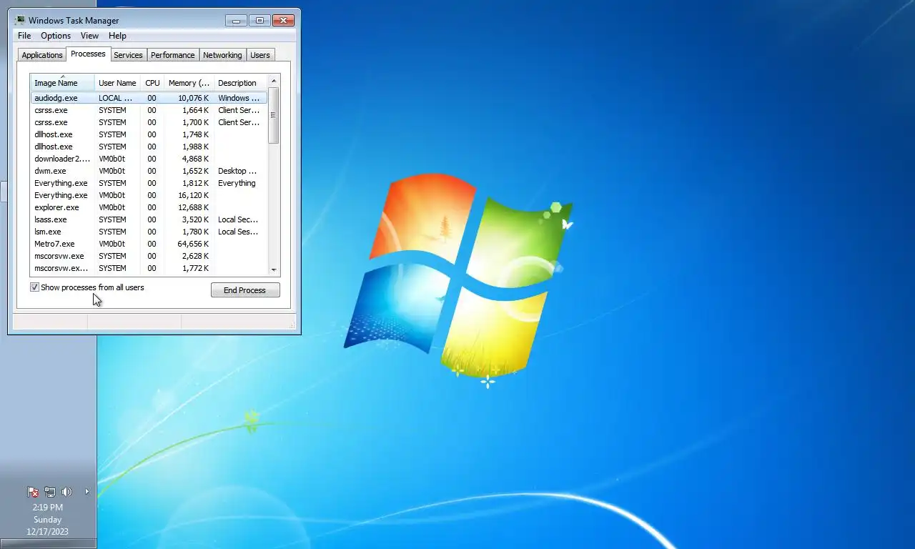Select mscorsvw.exe using 2,628 K memory
Screen dimensions: 915x549
coord(149,256)
